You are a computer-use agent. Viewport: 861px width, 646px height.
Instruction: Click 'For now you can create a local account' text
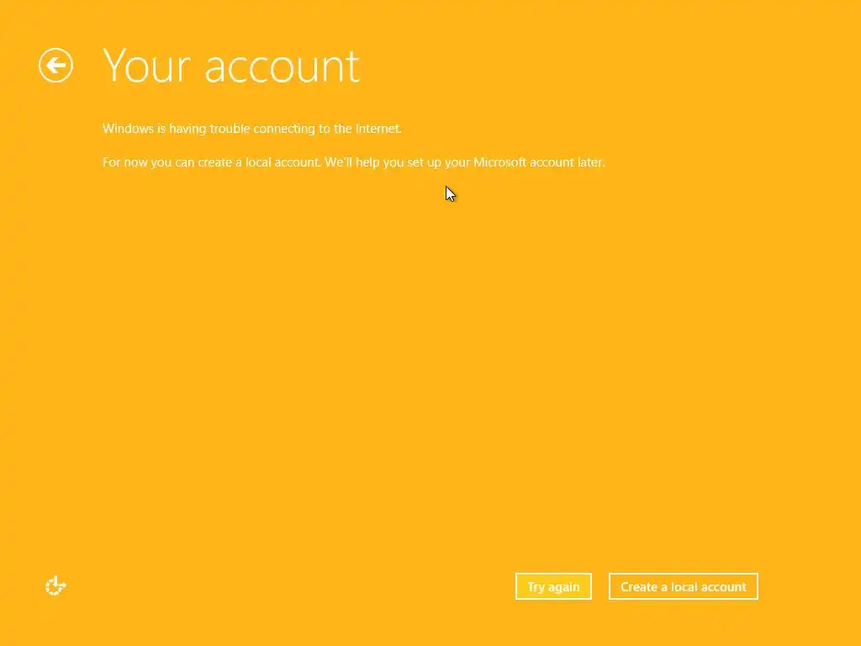pos(354,162)
